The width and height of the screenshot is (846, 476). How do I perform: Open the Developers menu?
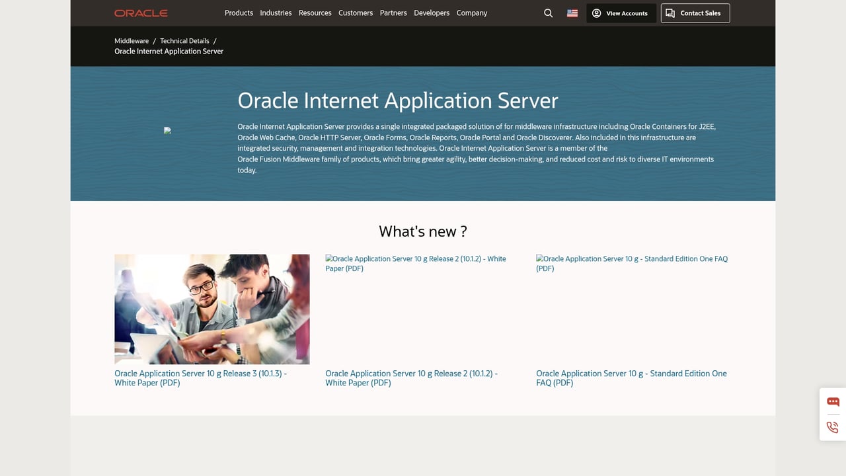click(x=432, y=13)
